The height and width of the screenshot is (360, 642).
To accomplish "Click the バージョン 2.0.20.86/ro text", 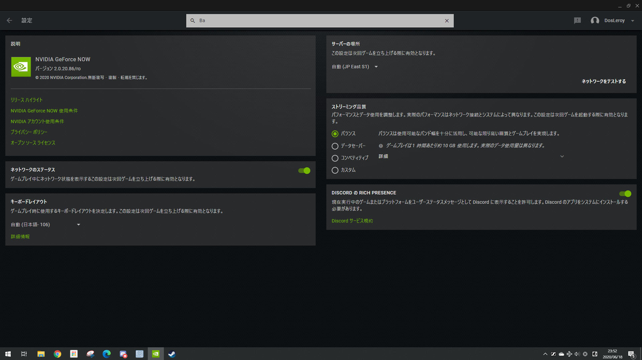I will (58, 69).
